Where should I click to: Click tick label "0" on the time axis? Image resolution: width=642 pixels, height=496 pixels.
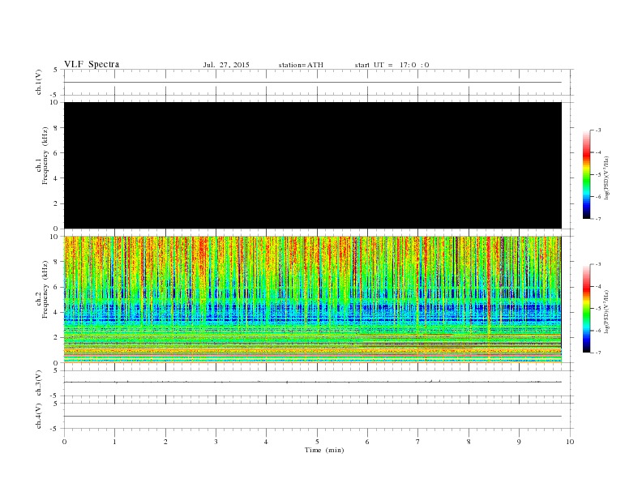(64, 442)
